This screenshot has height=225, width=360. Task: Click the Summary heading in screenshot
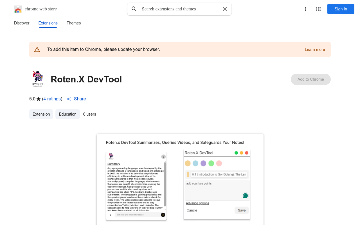[x=114, y=164]
